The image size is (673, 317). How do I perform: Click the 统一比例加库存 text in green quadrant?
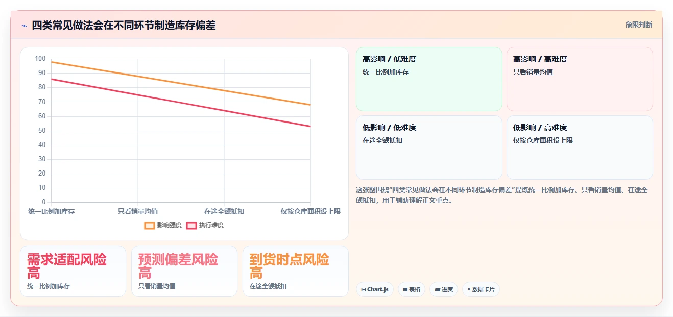click(x=386, y=72)
